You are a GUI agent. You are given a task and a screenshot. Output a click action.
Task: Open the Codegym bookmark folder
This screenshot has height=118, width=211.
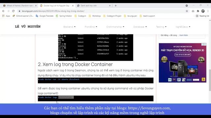pyautogui.click(x=80, y=16)
